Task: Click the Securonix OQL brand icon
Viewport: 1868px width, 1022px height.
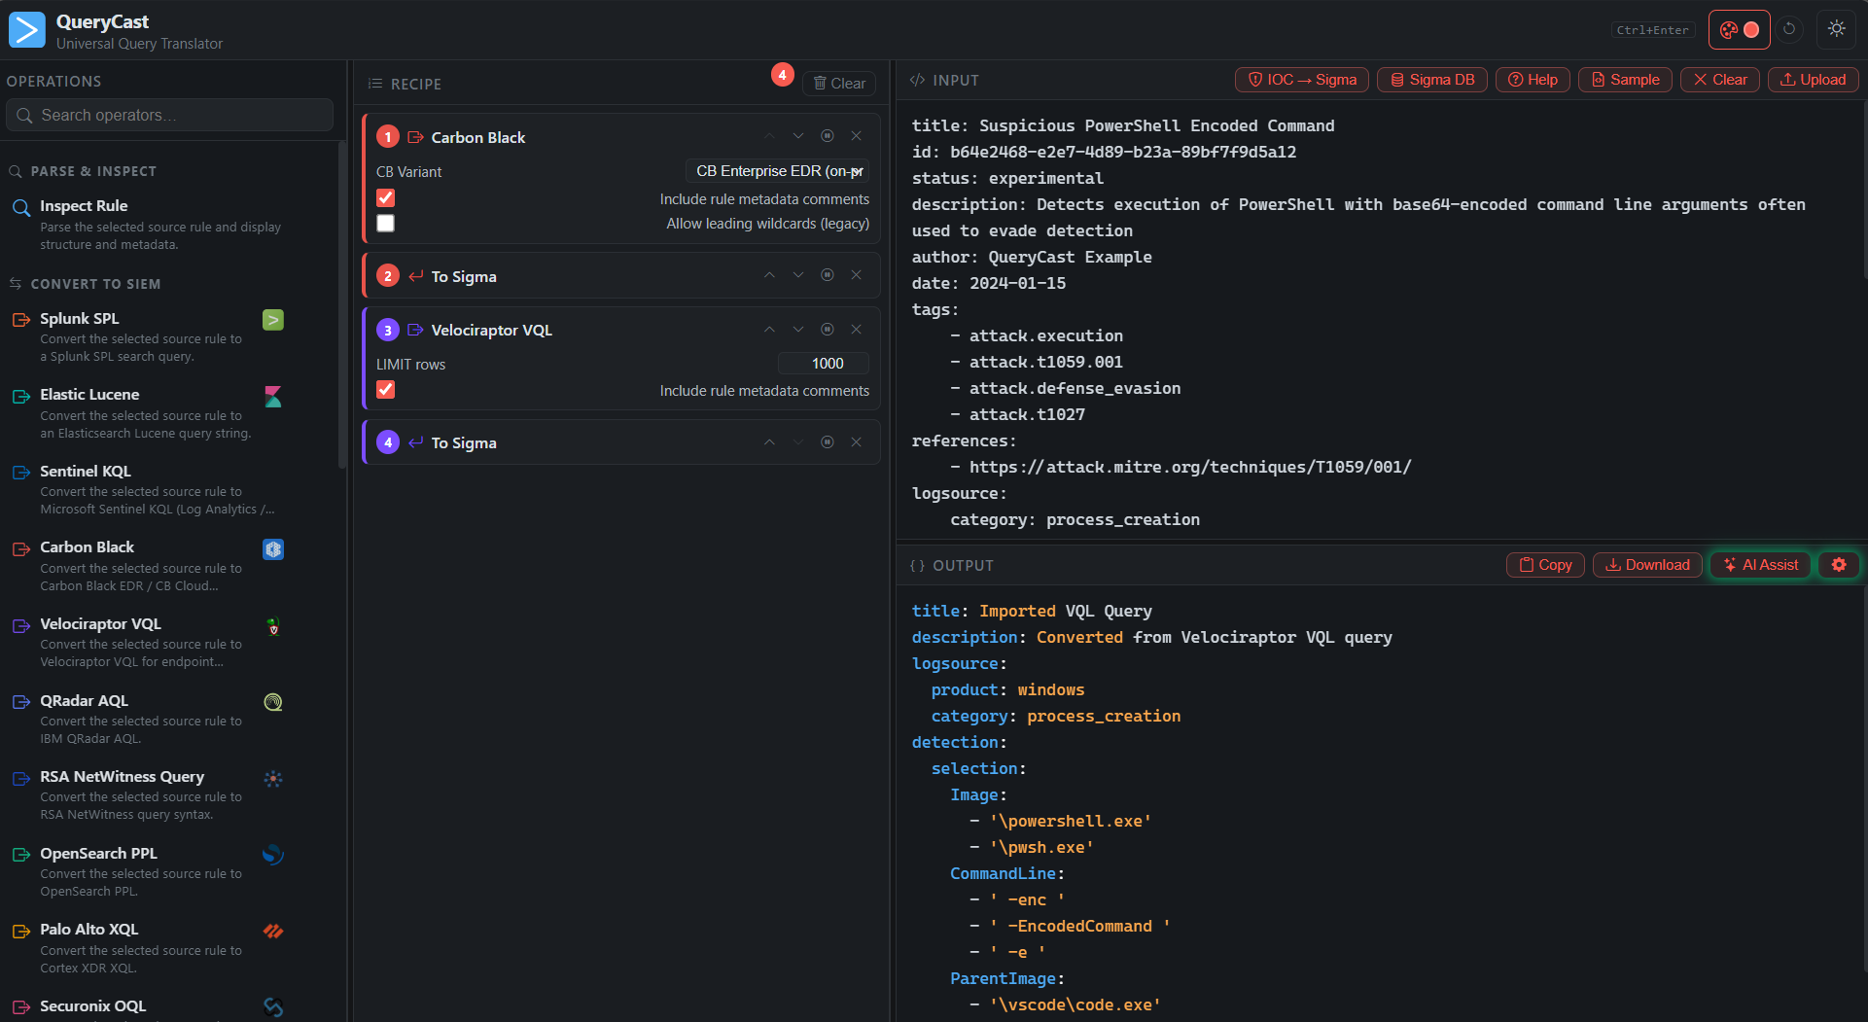Action: [x=273, y=1007]
